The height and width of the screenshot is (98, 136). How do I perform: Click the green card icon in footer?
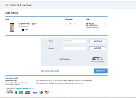pos(21,93)
